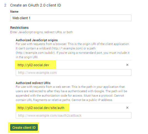Viewport: 148px width, 134px height.
Task: Click the Create client ID button
Action: [x=24, y=127]
